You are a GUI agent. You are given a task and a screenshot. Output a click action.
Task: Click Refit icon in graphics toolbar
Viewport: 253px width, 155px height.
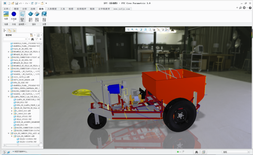tap(128, 29)
